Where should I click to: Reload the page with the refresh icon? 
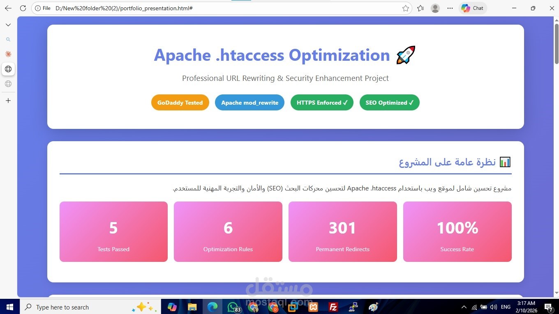[x=23, y=8]
